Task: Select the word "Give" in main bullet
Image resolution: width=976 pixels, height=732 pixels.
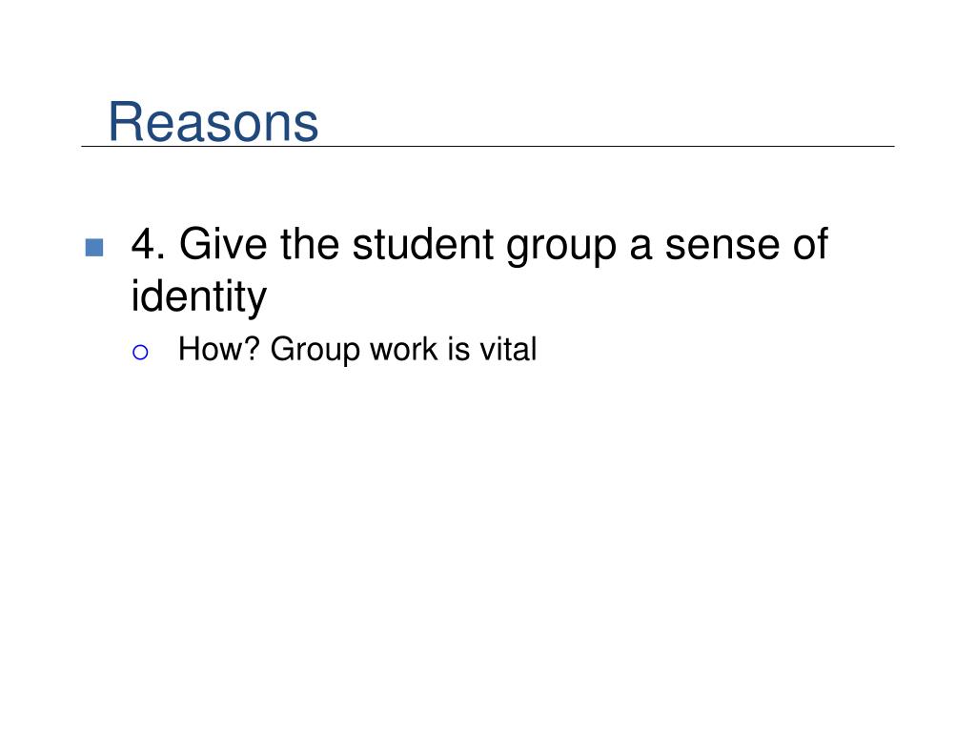Action: coord(223,244)
